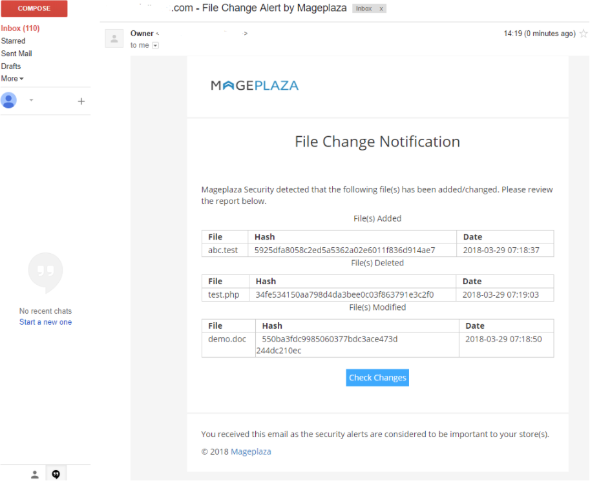
Task: Click the plus icon to add contact
Action: (81, 101)
